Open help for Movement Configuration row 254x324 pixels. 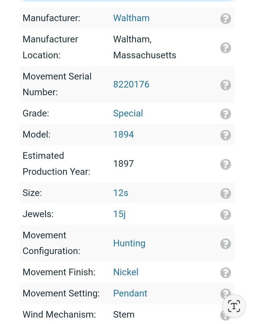click(225, 244)
